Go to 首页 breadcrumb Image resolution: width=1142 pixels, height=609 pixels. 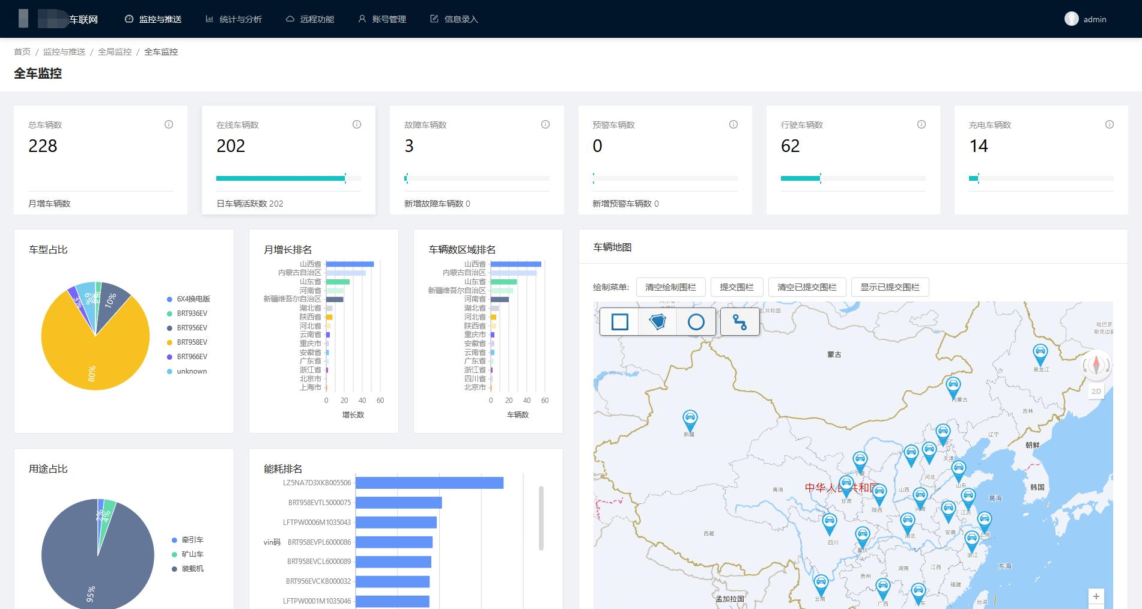point(22,52)
